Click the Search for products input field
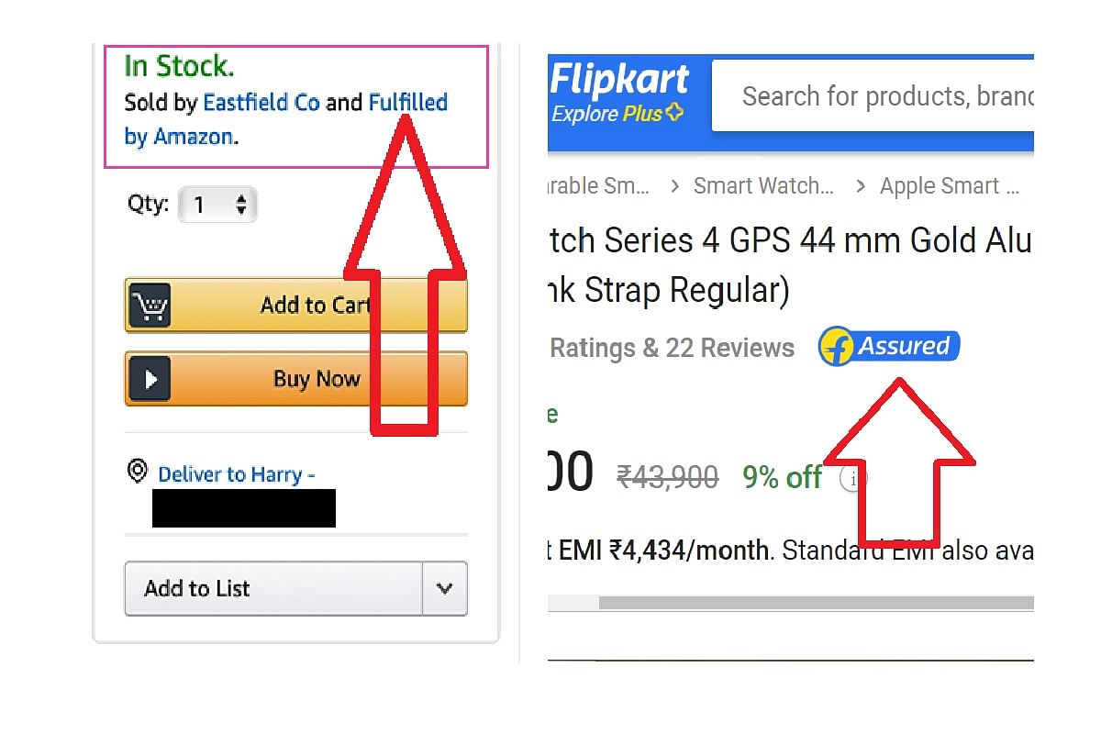The height and width of the screenshot is (734, 1101). click(873, 96)
